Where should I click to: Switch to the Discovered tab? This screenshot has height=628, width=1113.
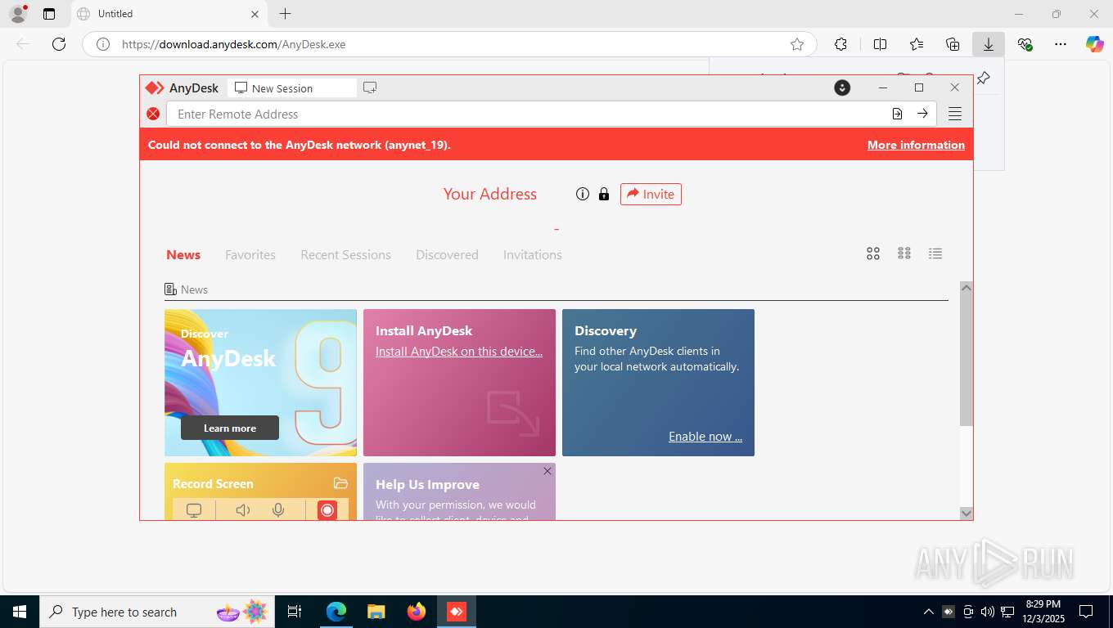click(447, 254)
